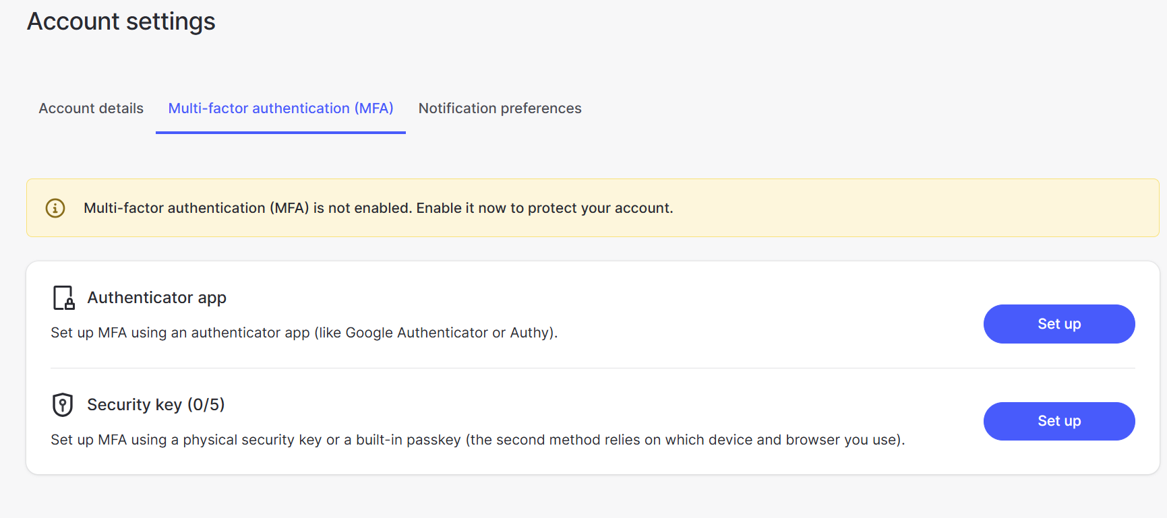
Task: Click the word 'Authy' in the authenticator description
Action: point(530,333)
